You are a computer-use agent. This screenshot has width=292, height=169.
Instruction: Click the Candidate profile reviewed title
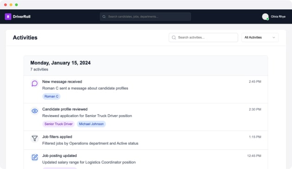[x=65, y=109]
